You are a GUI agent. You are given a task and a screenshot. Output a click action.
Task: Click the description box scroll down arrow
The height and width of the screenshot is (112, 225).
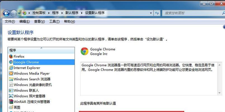pos(219,93)
